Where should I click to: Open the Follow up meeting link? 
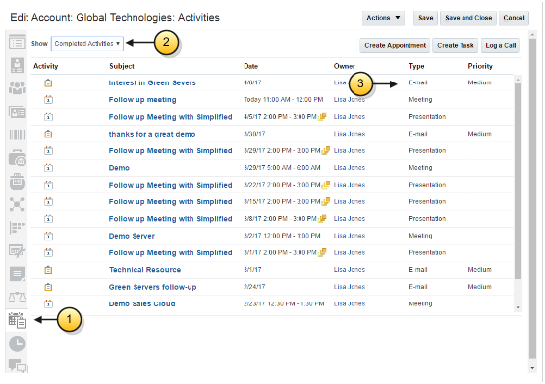[142, 100]
